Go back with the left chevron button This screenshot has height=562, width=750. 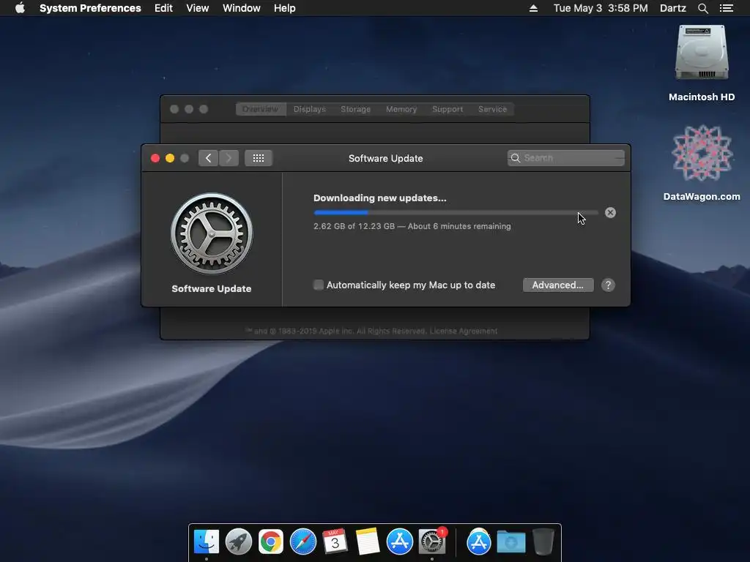pyautogui.click(x=208, y=158)
